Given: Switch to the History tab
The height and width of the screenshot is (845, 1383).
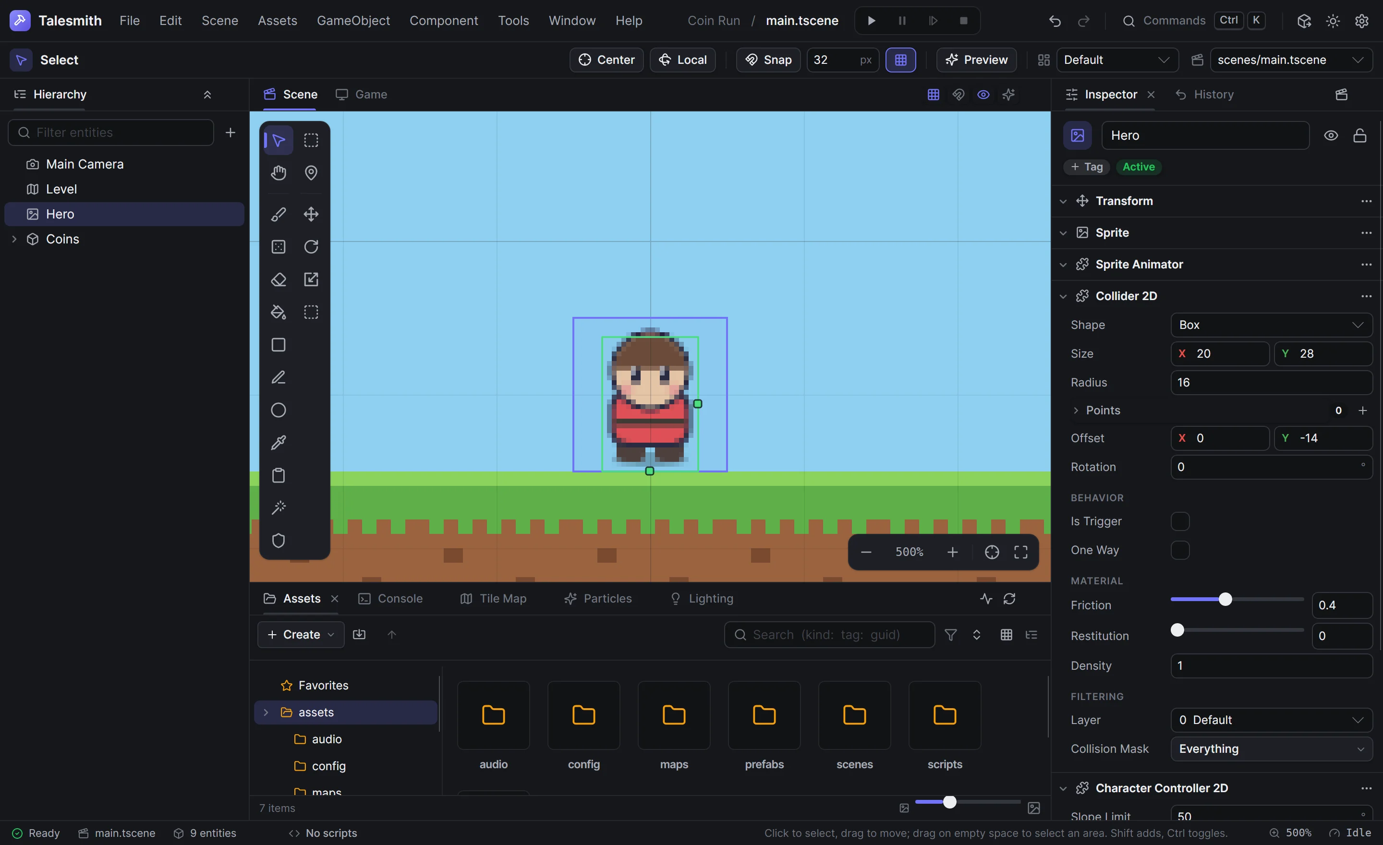Looking at the screenshot, I should (1204, 94).
